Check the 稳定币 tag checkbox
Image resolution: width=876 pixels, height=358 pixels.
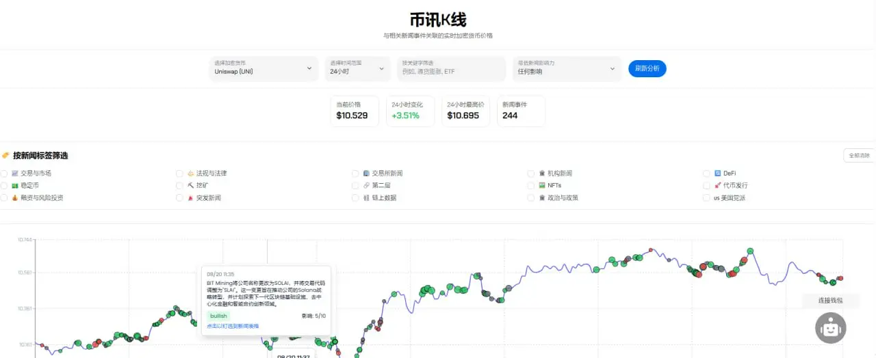[x=4, y=186]
